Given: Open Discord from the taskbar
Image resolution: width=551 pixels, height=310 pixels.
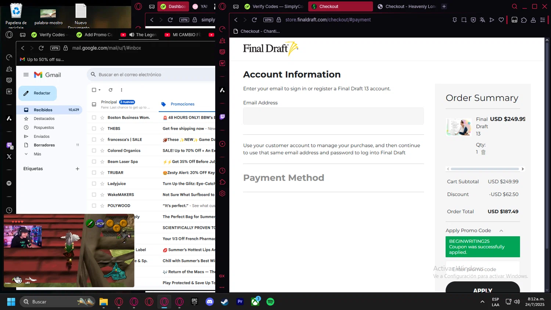Looking at the screenshot, I should pyautogui.click(x=210, y=302).
